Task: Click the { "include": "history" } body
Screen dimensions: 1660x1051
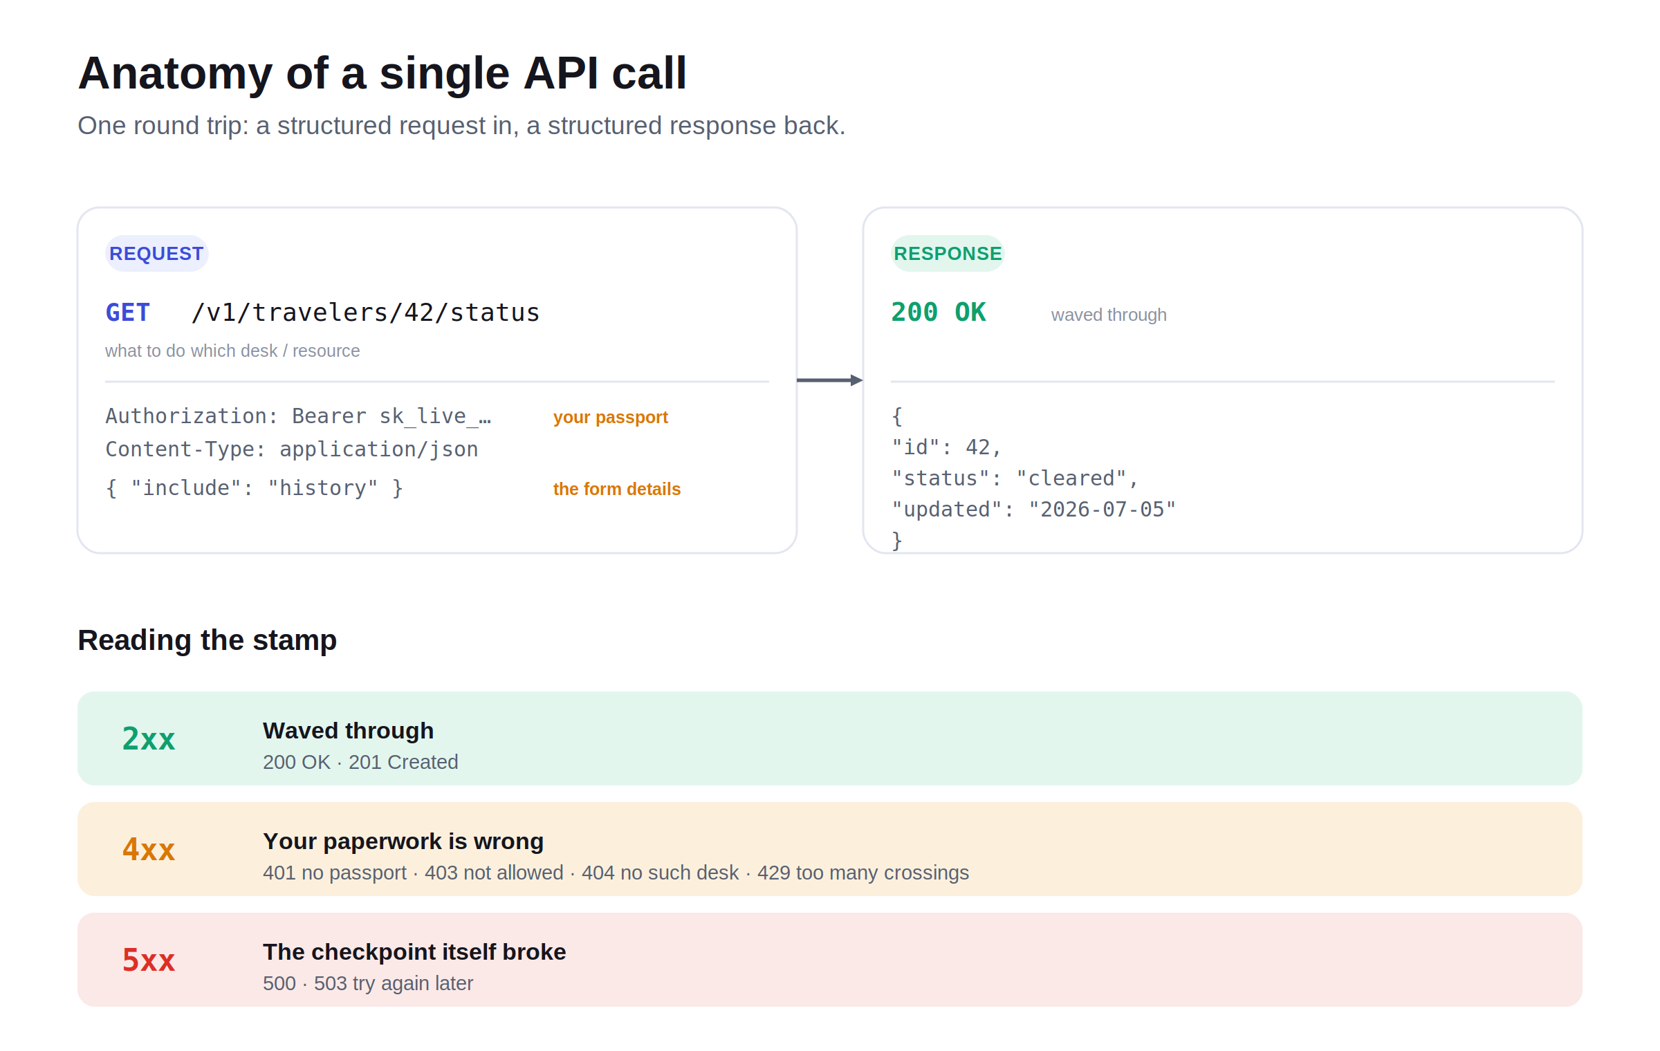Action: [254, 488]
